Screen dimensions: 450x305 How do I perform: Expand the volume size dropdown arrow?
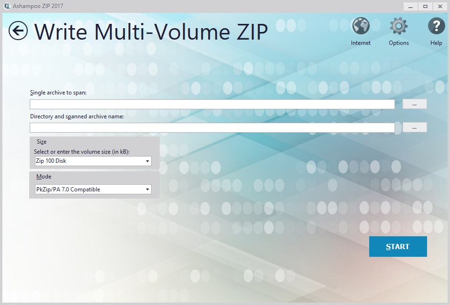(x=147, y=161)
